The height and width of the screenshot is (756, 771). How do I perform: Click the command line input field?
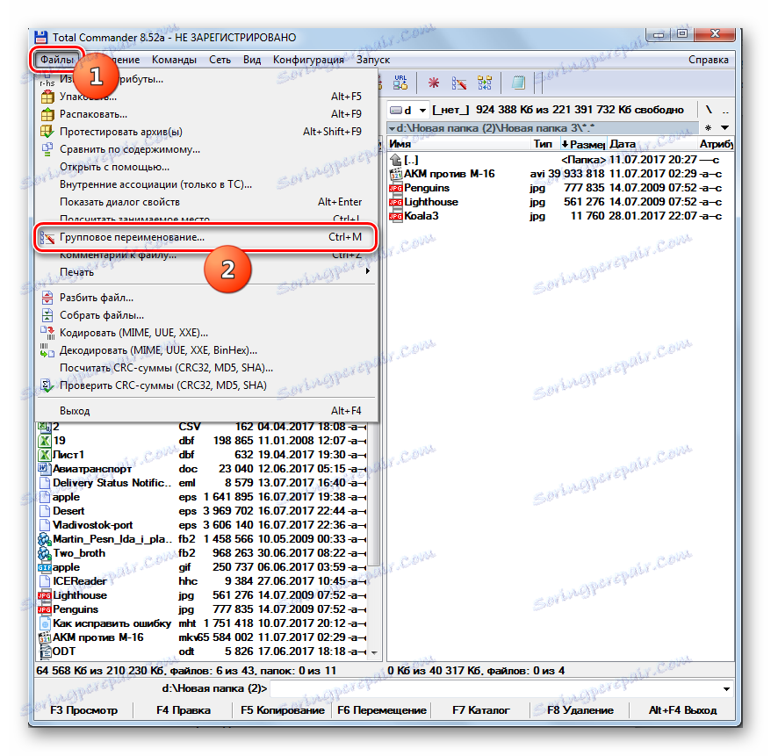[x=494, y=689]
